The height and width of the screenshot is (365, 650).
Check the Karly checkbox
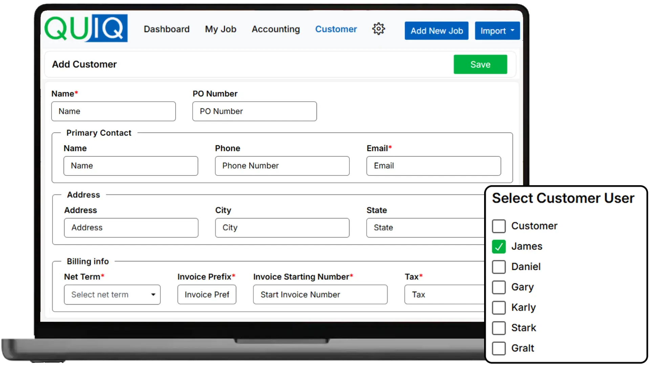(498, 308)
